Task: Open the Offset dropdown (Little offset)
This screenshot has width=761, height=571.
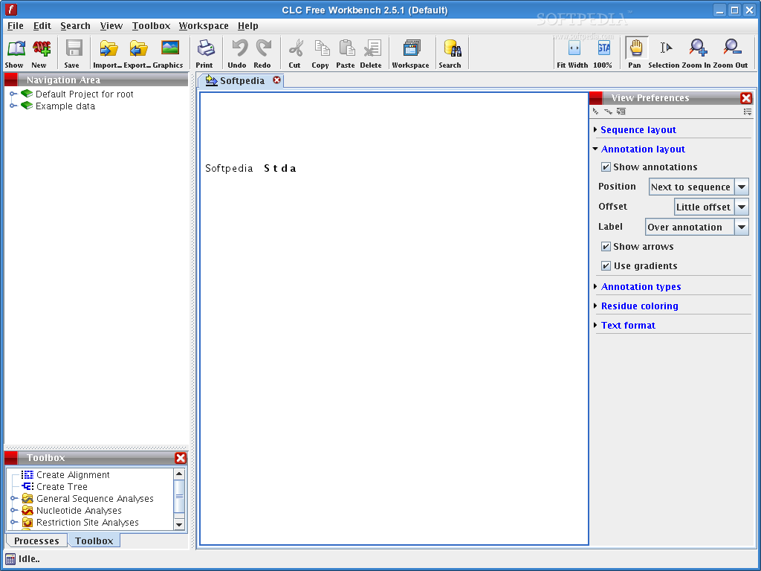Action: click(x=711, y=207)
